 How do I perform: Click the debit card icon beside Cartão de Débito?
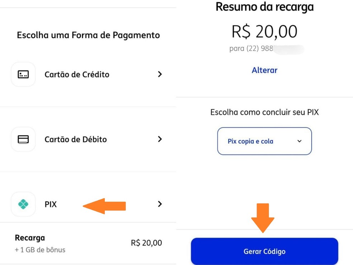coord(23,139)
